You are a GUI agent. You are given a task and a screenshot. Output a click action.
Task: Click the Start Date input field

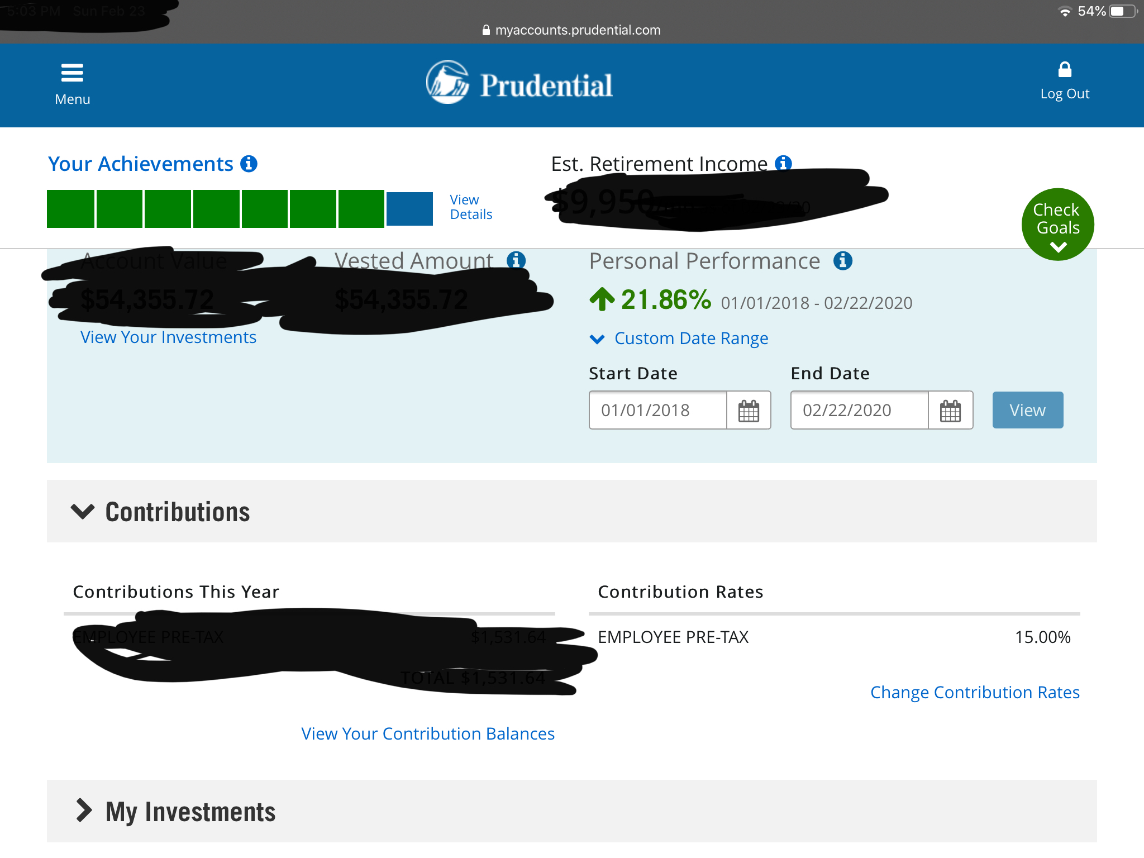(658, 411)
